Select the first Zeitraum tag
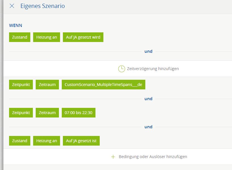Screen dimensions: 232x170 (47, 85)
